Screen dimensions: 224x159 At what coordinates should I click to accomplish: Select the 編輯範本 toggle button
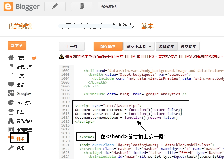(167, 47)
